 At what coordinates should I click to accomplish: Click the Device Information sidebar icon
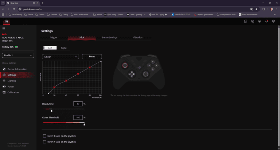coord(4,69)
